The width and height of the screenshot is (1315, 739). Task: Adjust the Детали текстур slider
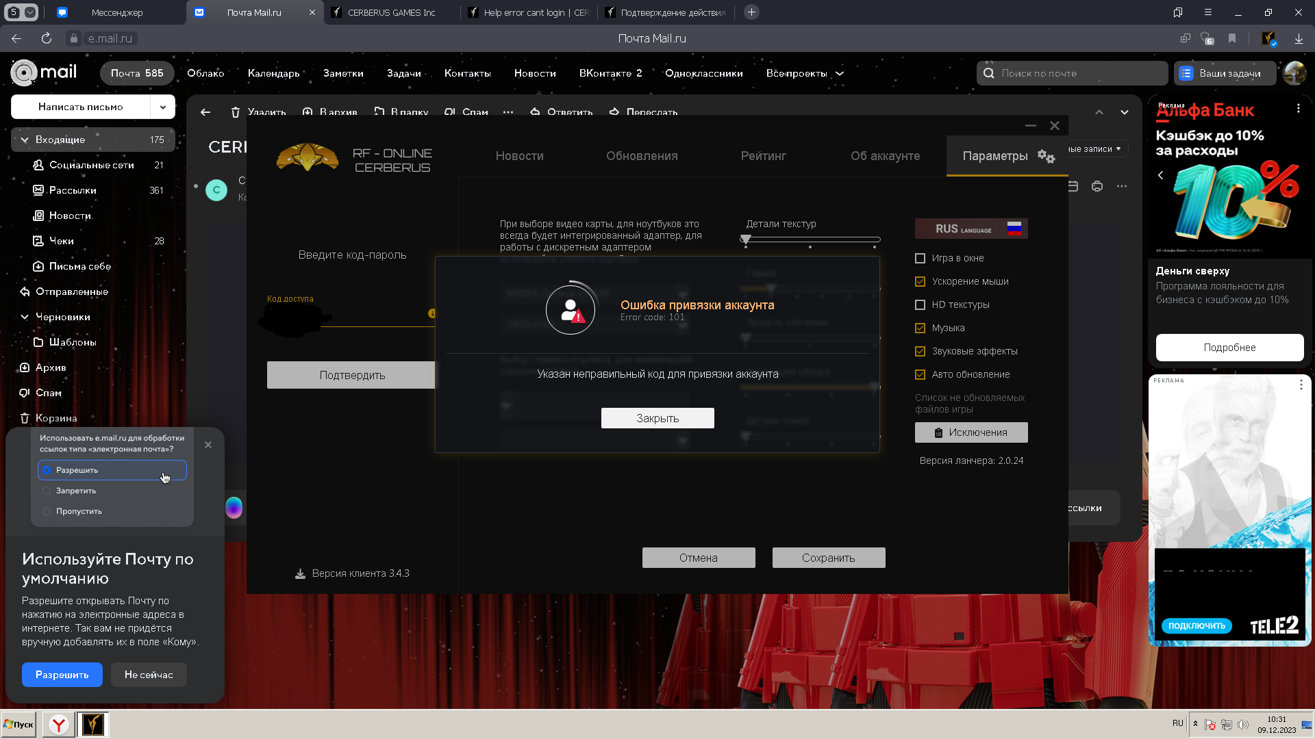point(810,239)
